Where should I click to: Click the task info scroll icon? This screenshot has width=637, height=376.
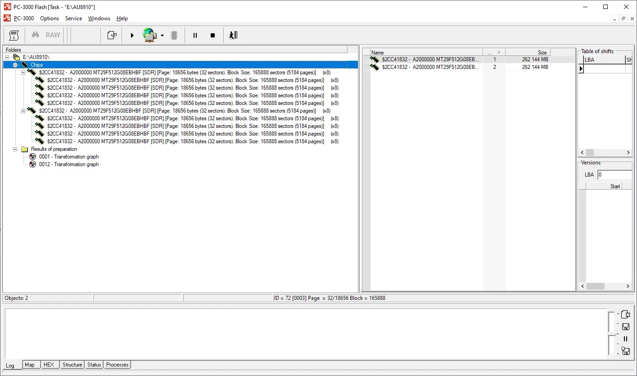coord(14,35)
